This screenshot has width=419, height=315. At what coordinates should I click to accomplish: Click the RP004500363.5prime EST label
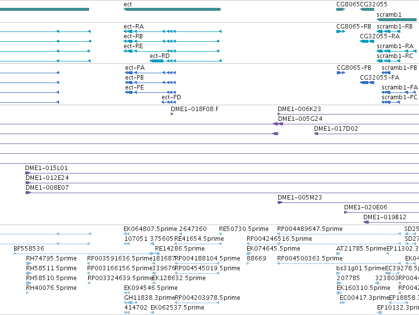pyautogui.click(x=310, y=258)
